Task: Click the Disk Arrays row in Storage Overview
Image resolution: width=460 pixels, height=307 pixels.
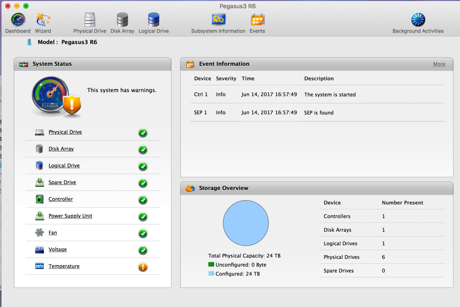Action: coord(382,230)
